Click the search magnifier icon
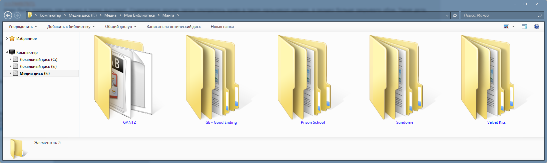The image size is (547, 163). [x=540, y=15]
